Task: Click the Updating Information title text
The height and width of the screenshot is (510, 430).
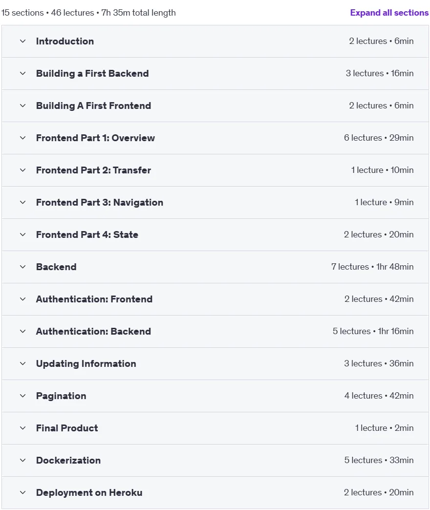Action: coord(86,363)
